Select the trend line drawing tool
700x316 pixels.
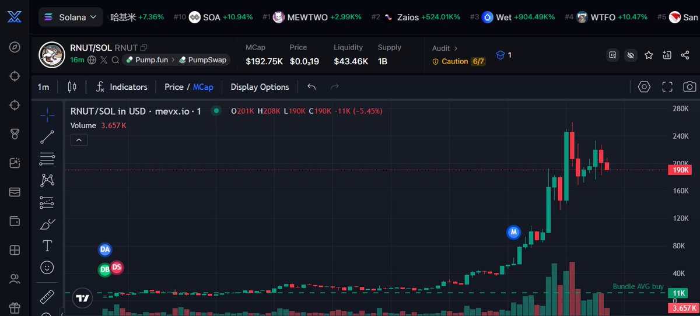47,137
